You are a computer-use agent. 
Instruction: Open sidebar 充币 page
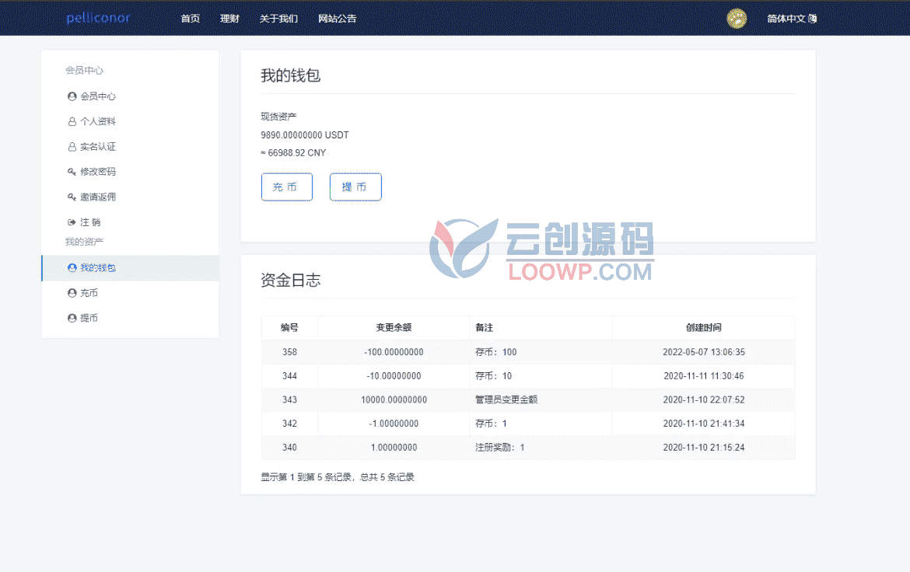[89, 293]
